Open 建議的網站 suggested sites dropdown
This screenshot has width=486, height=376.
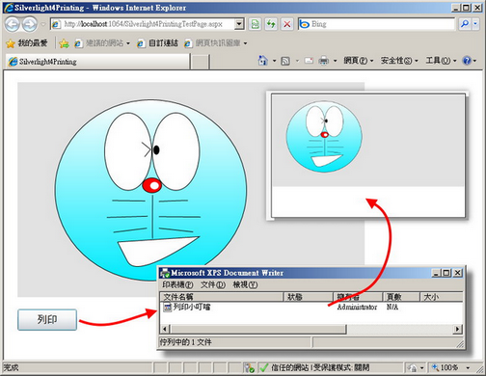click(x=102, y=43)
